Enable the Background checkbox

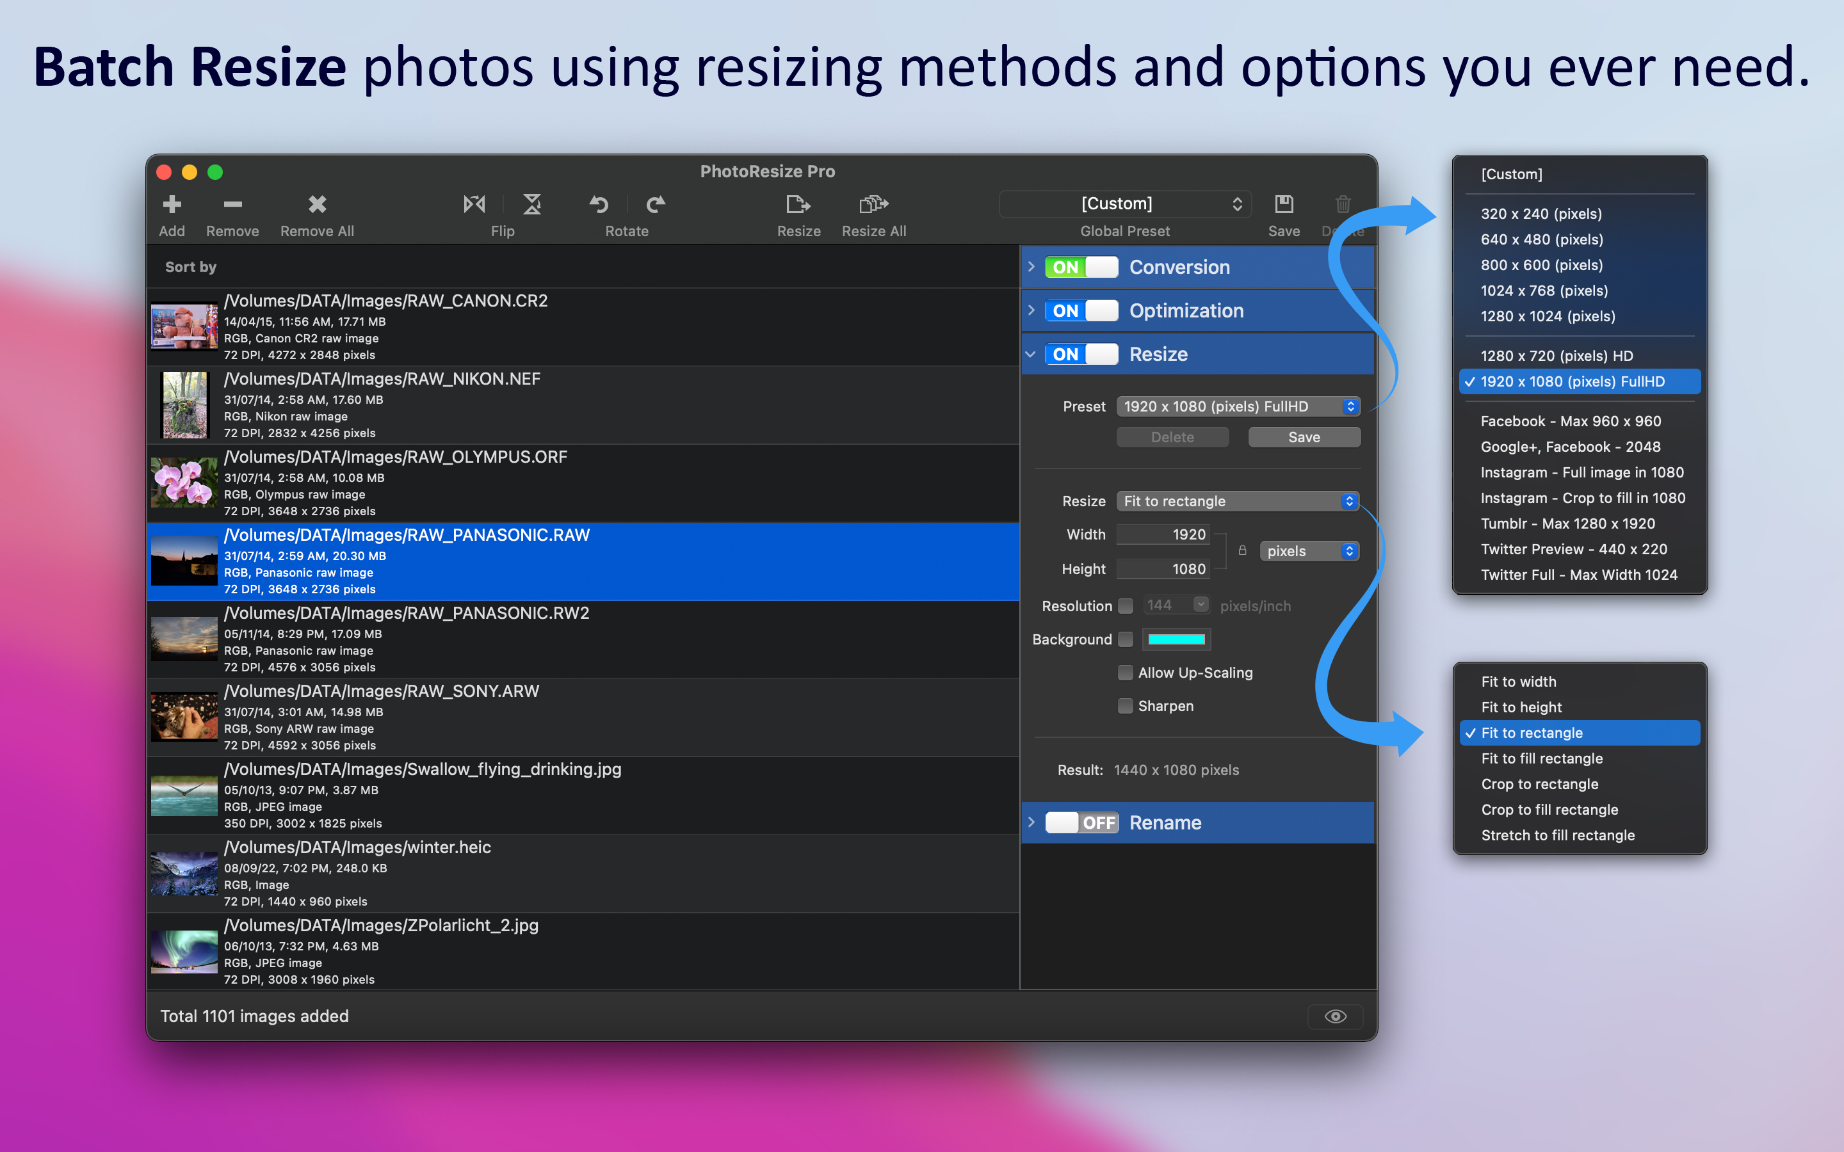(x=1125, y=639)
